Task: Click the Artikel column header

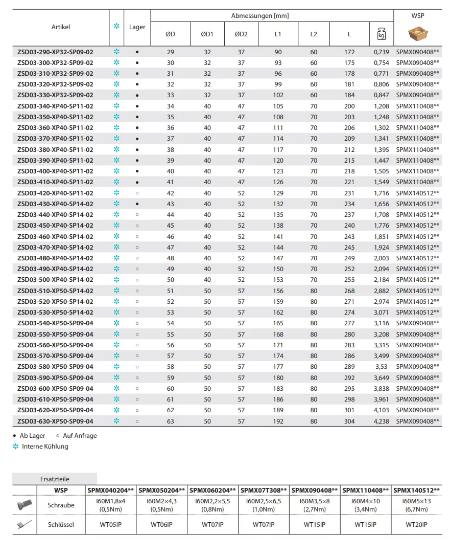Action: (61, 27)
